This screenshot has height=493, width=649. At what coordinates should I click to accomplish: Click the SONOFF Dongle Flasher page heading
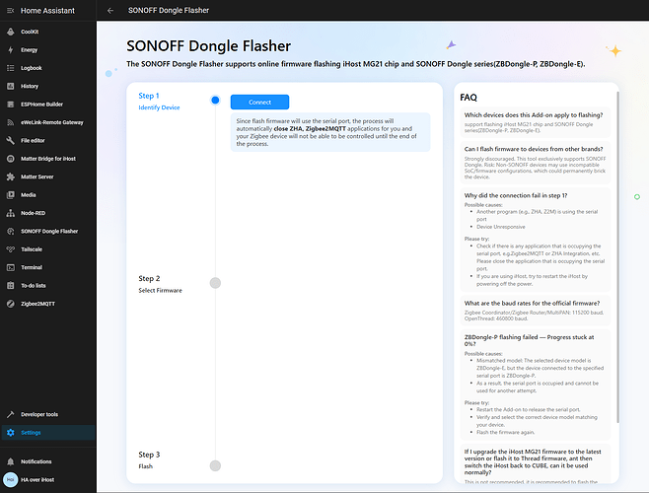tap(209, 46)
